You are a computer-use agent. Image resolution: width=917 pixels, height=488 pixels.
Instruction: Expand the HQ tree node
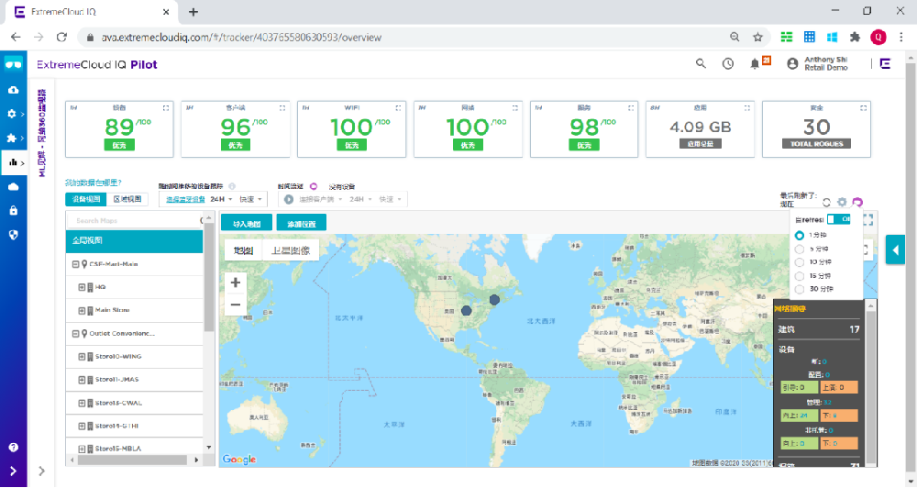(x=82, y=287)
